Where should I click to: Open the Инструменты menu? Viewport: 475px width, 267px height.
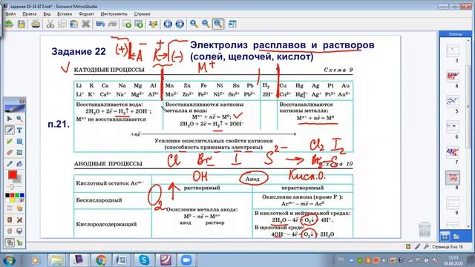[114, 14]
